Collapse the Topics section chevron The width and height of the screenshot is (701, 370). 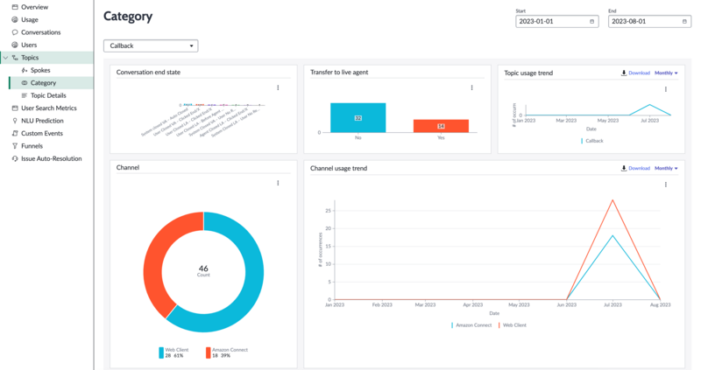coord(6,58)
